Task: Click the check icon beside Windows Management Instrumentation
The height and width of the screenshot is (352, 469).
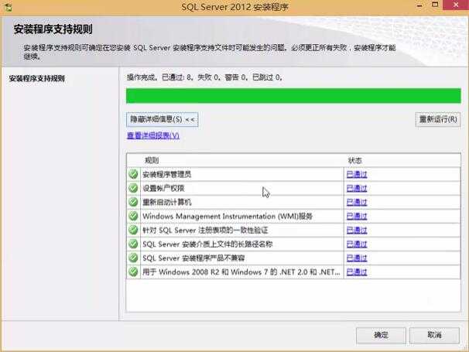Action: (133, 216)
